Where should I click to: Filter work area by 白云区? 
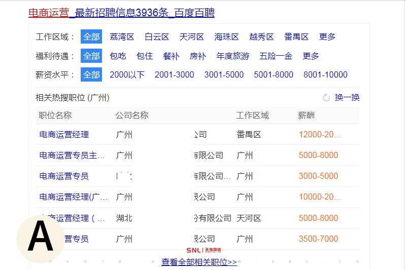[157, 36]
